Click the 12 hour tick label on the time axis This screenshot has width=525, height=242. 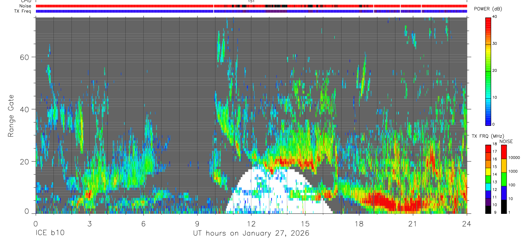tap(251, 224)
